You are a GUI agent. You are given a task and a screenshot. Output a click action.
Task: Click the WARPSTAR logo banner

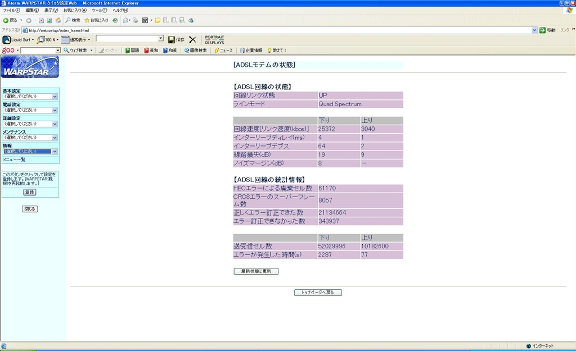[30, 67]
